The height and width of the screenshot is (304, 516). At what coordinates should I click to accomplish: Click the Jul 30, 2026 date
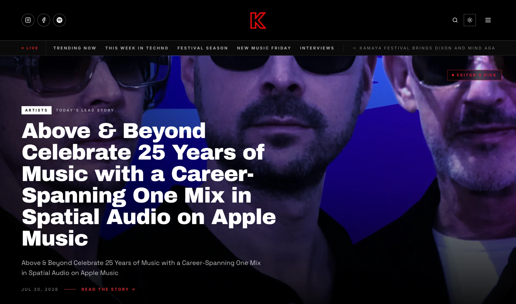pyautogui.click(x=40, y=289)
